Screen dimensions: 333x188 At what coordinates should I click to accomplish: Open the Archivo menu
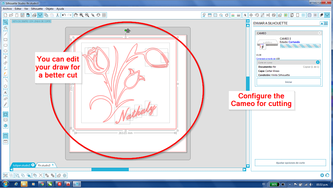7,9
